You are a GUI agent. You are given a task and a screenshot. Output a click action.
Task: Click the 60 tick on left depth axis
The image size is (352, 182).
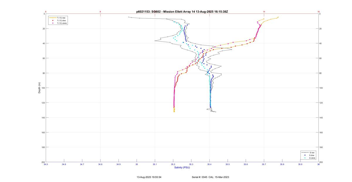point(44,58)
